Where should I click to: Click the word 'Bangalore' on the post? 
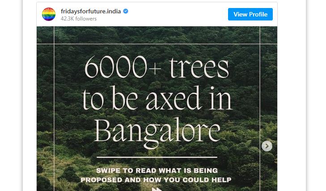[157, 132]
